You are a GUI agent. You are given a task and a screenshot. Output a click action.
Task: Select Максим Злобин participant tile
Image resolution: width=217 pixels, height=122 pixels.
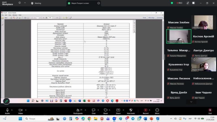click(x=179, y=22)
